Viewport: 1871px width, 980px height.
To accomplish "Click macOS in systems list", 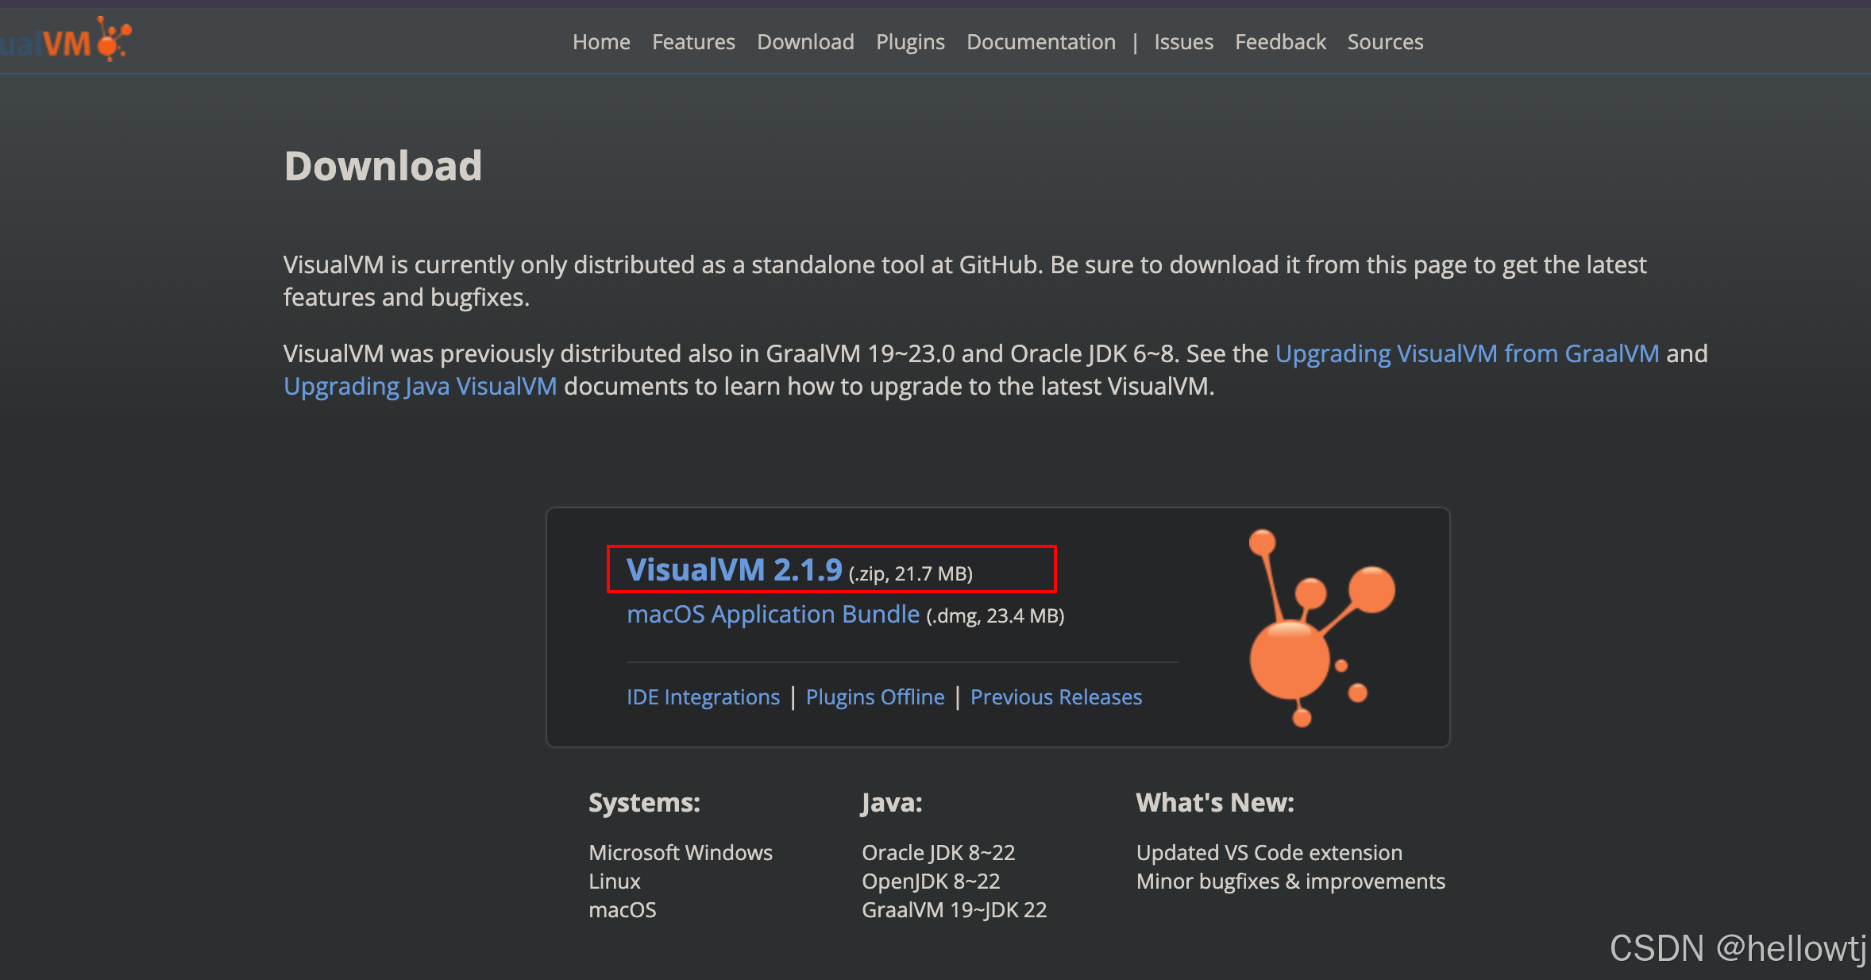I will (622, 909).
